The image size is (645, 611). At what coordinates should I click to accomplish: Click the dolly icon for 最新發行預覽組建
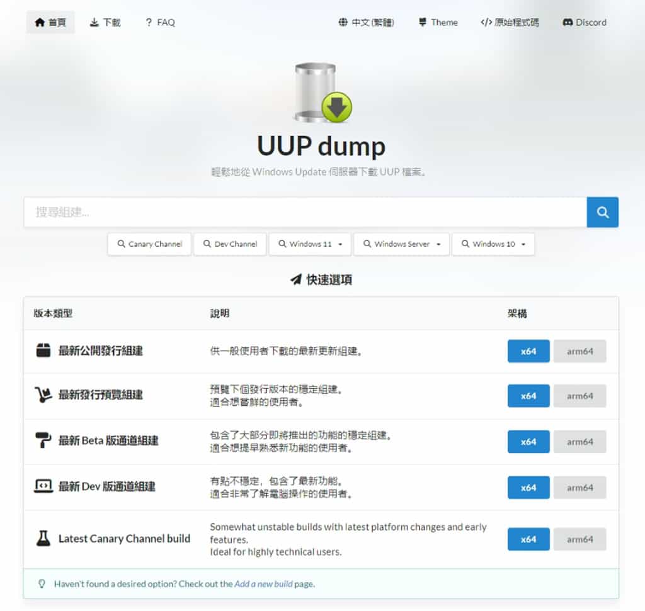43,395
